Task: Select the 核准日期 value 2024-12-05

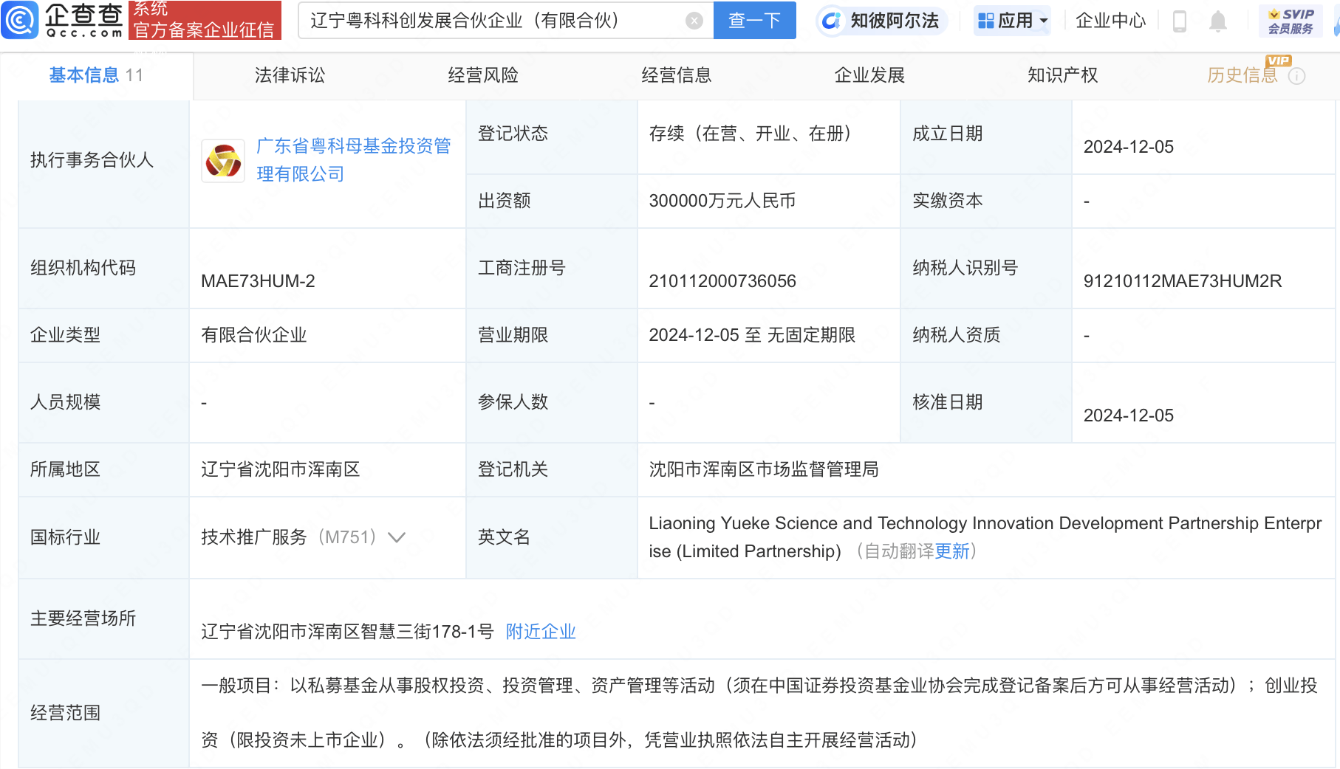Action: point(1129,415)
